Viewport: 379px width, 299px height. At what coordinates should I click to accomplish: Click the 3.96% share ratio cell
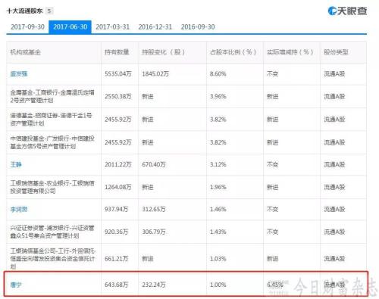pos(218,96)
